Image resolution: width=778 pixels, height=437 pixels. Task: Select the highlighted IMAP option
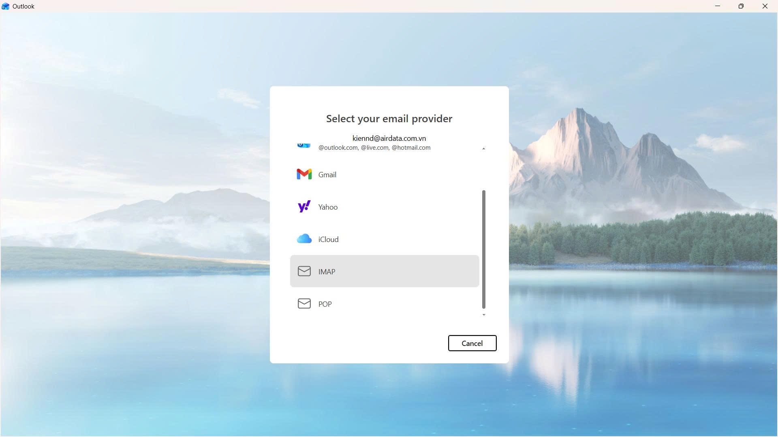(x=384, y=272)
